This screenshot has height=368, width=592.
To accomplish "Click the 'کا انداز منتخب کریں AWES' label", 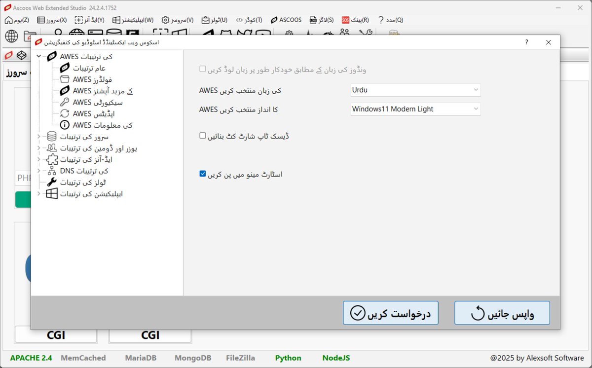I will click(x=238, y=110).
